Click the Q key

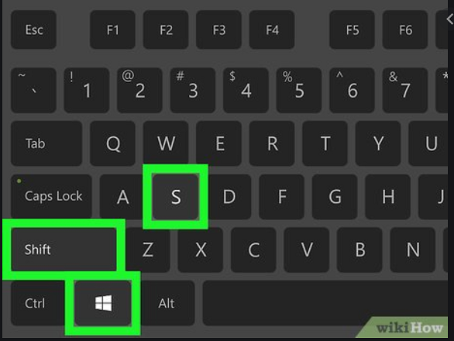point(112,143)
